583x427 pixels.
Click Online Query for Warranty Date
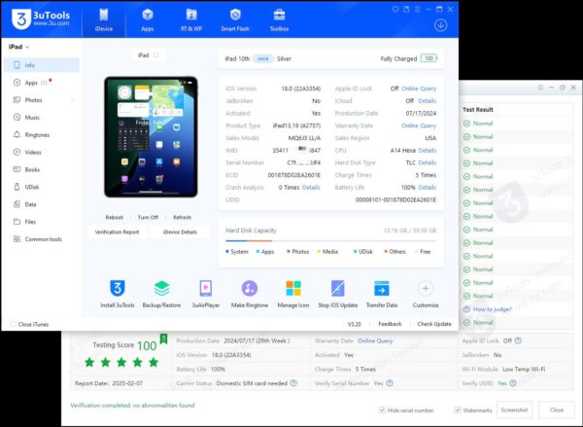419,125
